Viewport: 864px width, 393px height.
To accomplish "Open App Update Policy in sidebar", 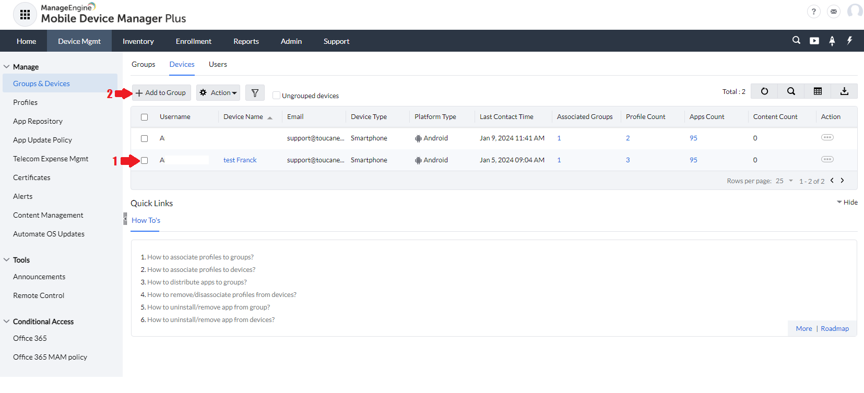I will [x=43, y=140].
